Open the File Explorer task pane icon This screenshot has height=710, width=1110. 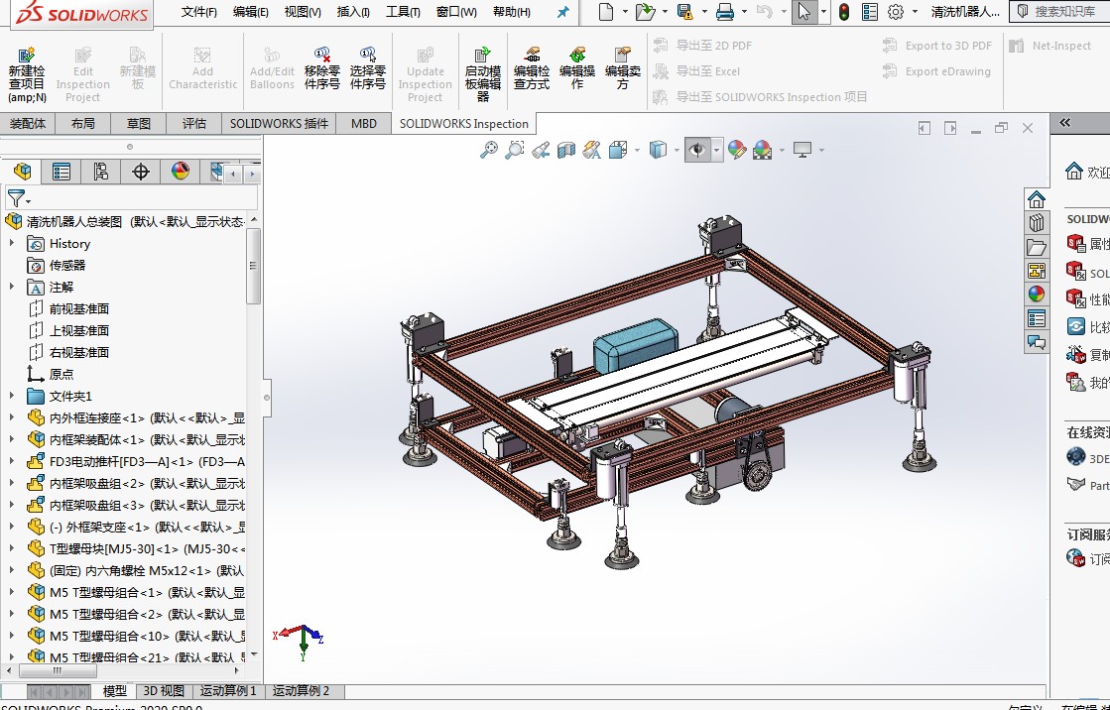(1037, 247)
